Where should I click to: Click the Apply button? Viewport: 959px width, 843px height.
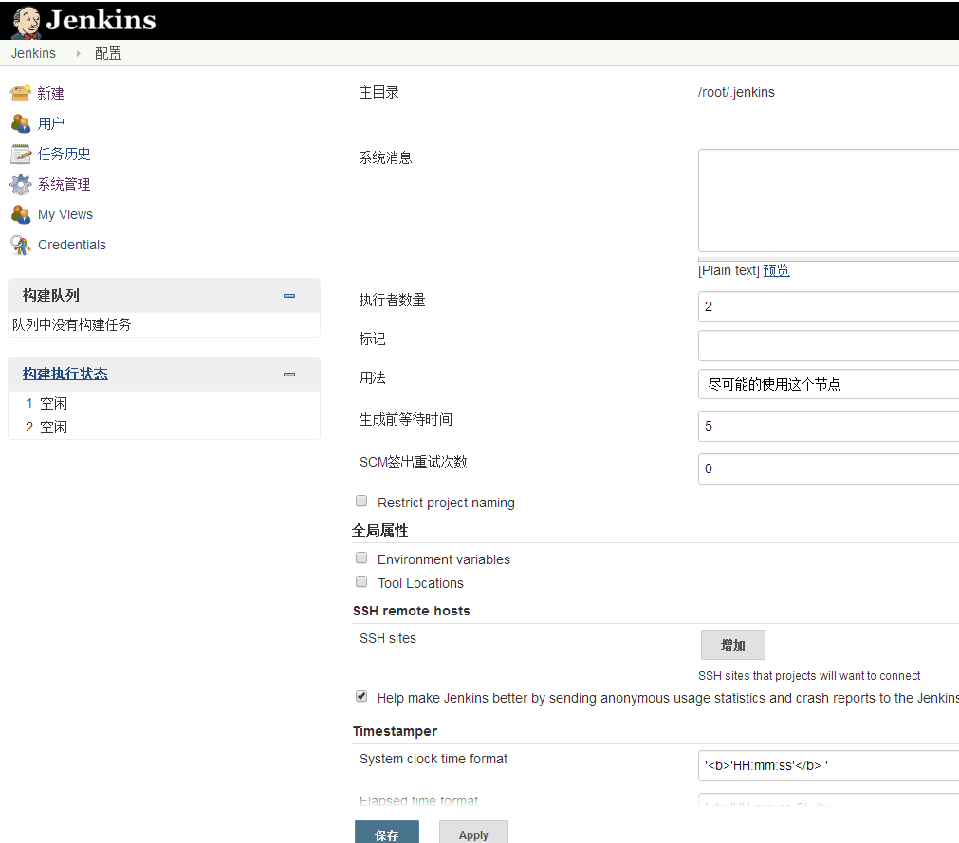(473, 833)
